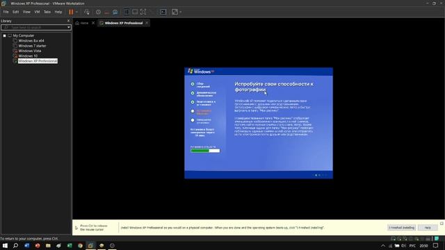Click the XP installer heading text
The image size is (445, 250).
[274, 87]
